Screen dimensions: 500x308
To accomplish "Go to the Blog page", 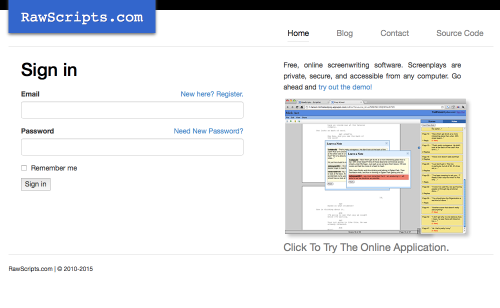I will 344,33.
